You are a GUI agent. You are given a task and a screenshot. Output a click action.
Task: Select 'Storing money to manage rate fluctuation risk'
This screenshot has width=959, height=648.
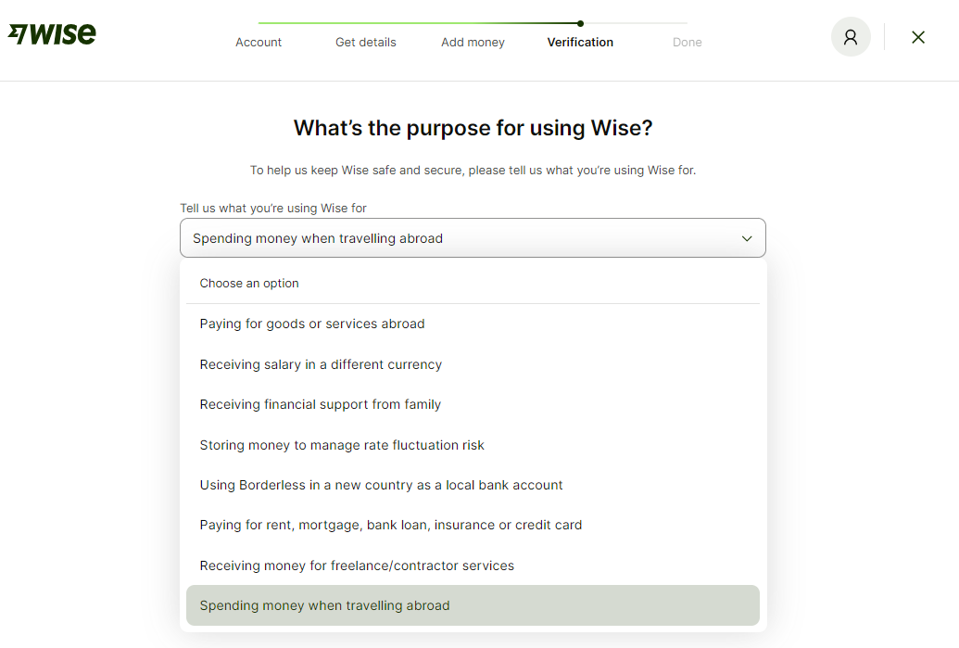[342, 445]
